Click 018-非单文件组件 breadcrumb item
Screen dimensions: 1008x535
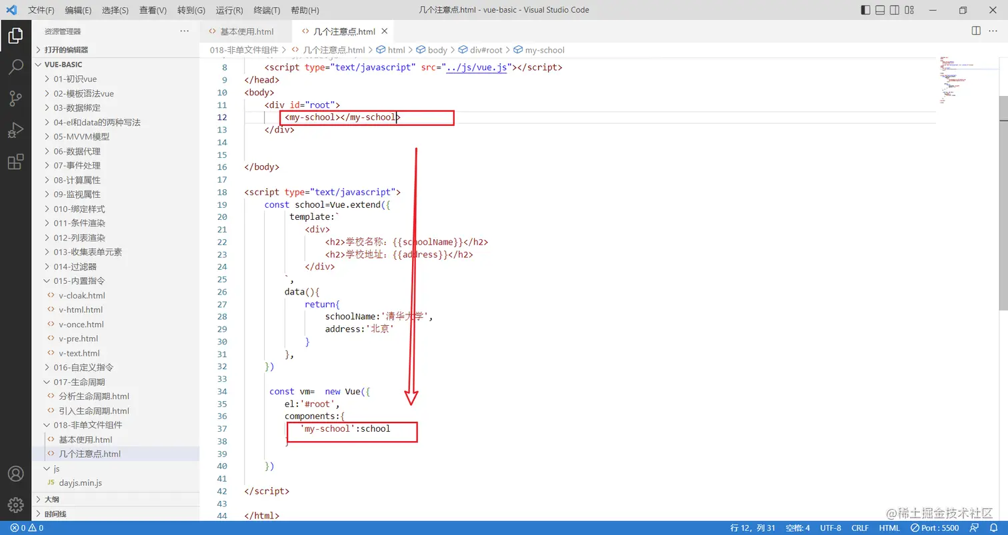point(244,50)
